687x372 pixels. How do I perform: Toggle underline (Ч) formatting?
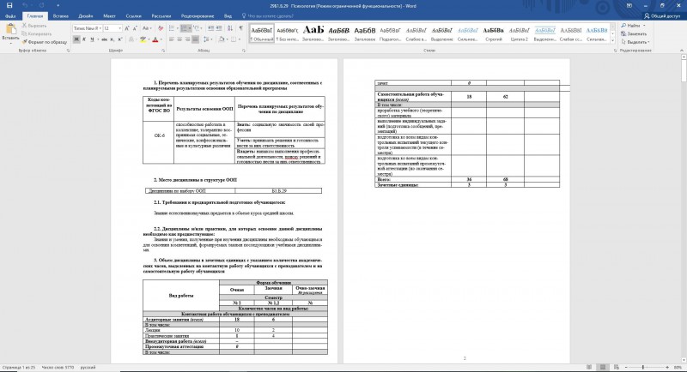coord(92,39)
